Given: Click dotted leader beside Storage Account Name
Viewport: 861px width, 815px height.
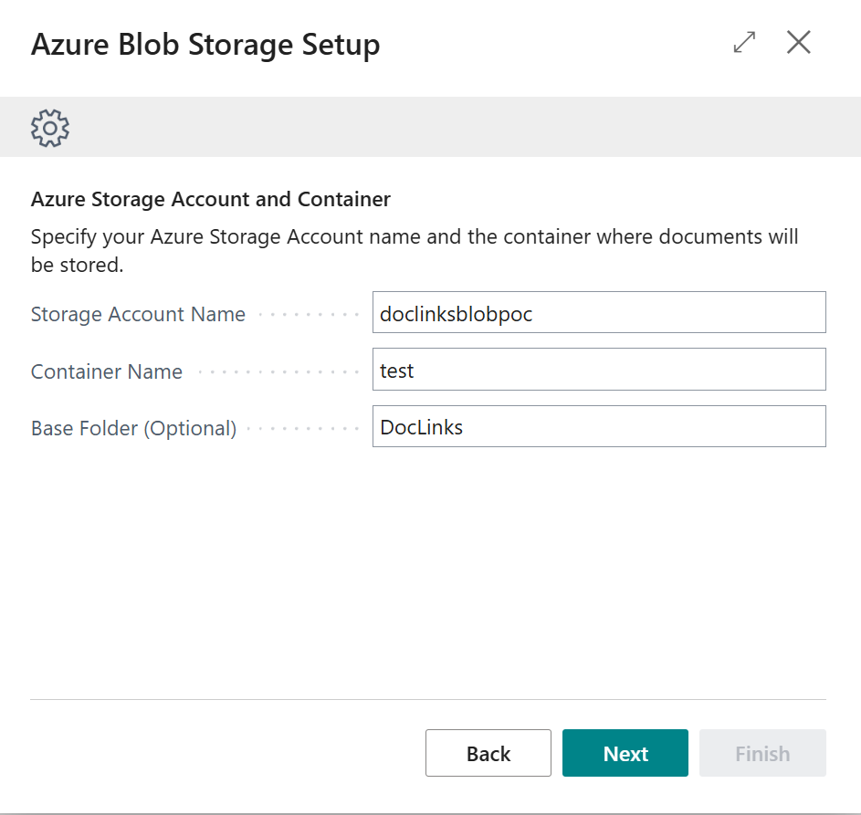Looking at the screenshot, I should click(309, 314).
